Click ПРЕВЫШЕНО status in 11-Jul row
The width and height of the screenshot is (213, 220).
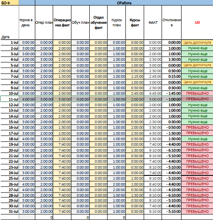197,99
